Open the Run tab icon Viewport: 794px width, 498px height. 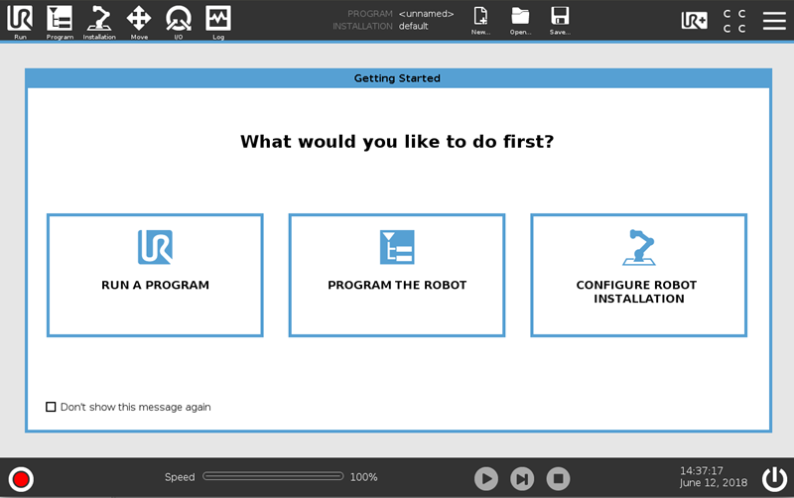coord(20,21)
